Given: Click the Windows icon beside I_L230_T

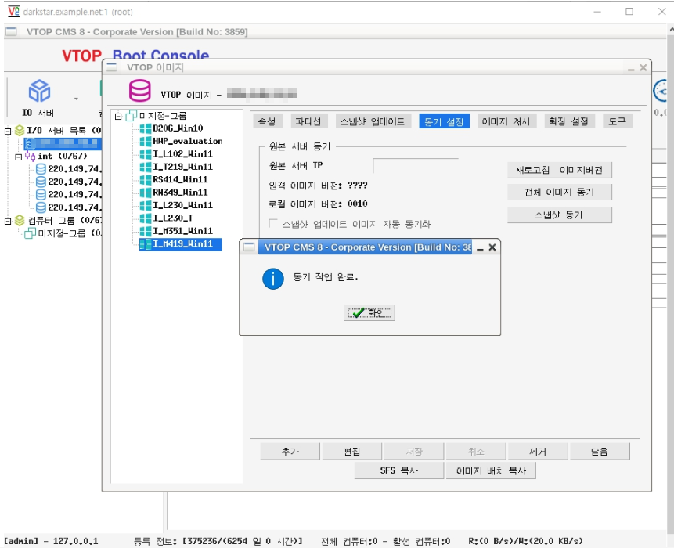Looking at the screenshot, I should (x=146, y=218).
